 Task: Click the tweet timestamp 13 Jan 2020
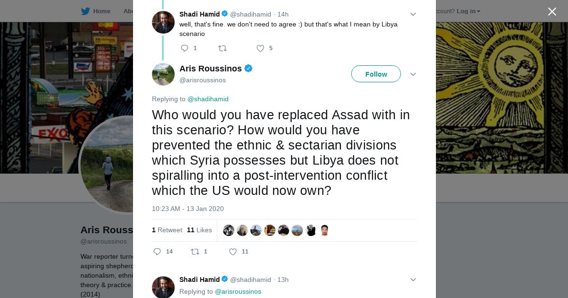(x=187, y=209)
